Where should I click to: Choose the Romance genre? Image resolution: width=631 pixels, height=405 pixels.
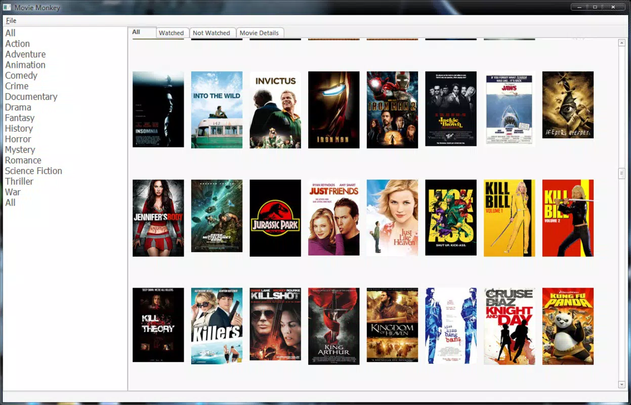(23, 160)
